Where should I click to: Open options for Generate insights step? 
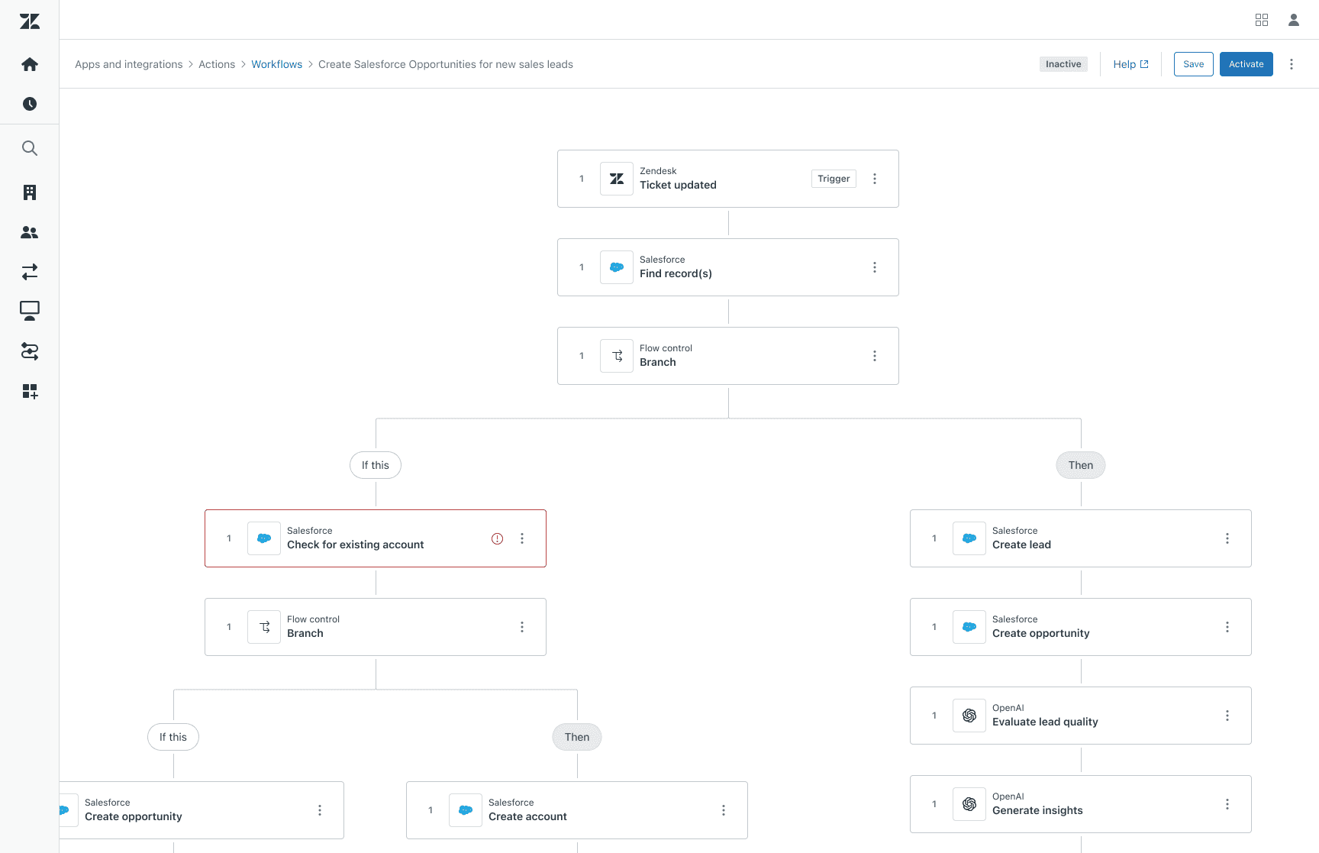1227,804
